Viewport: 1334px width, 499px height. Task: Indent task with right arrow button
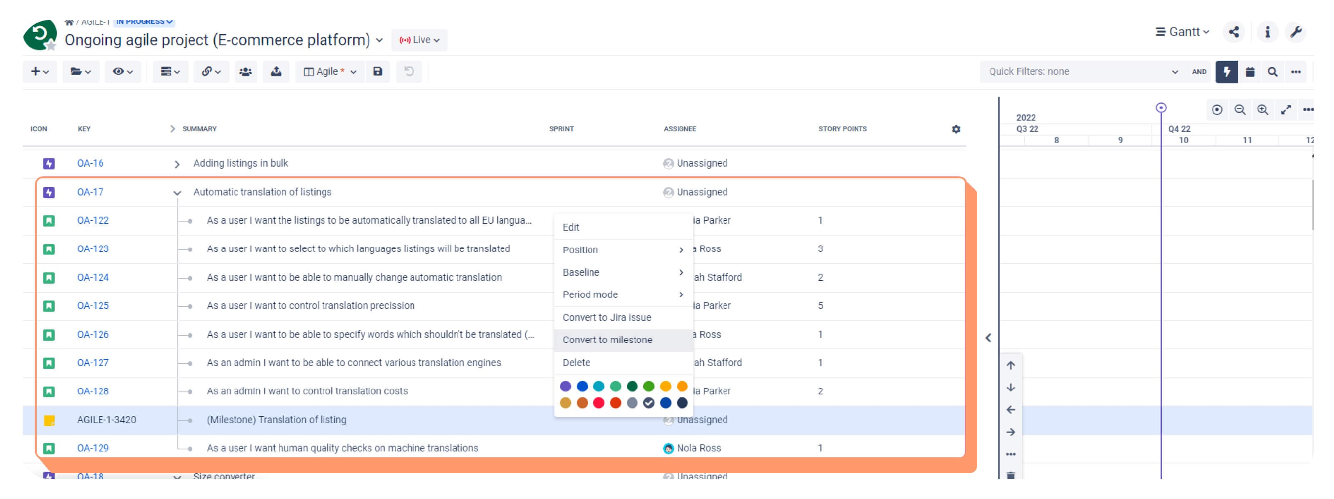[1011, 432]
